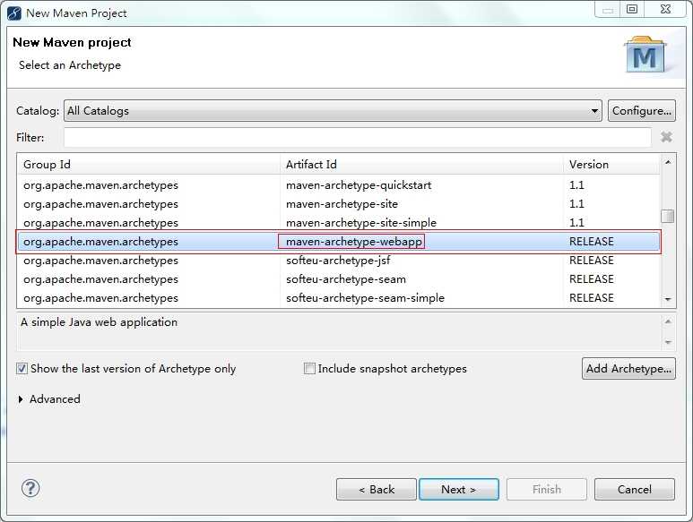
Task: Click the 1.1 version of maven-archetype-quickstart
Action: [576, 184]
